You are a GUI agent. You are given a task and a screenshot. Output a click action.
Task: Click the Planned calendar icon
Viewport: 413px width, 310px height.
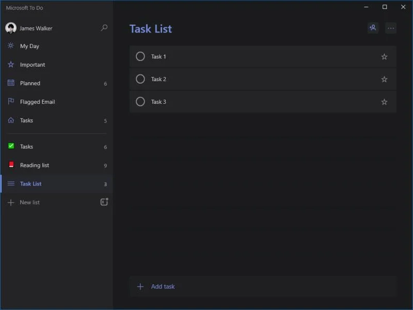11,83
